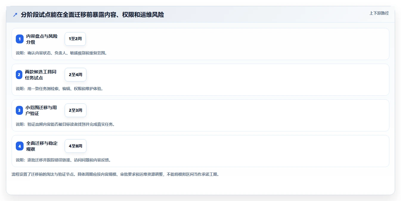
Task: Click the arrow icon beside the title
Action: [15, 15]
